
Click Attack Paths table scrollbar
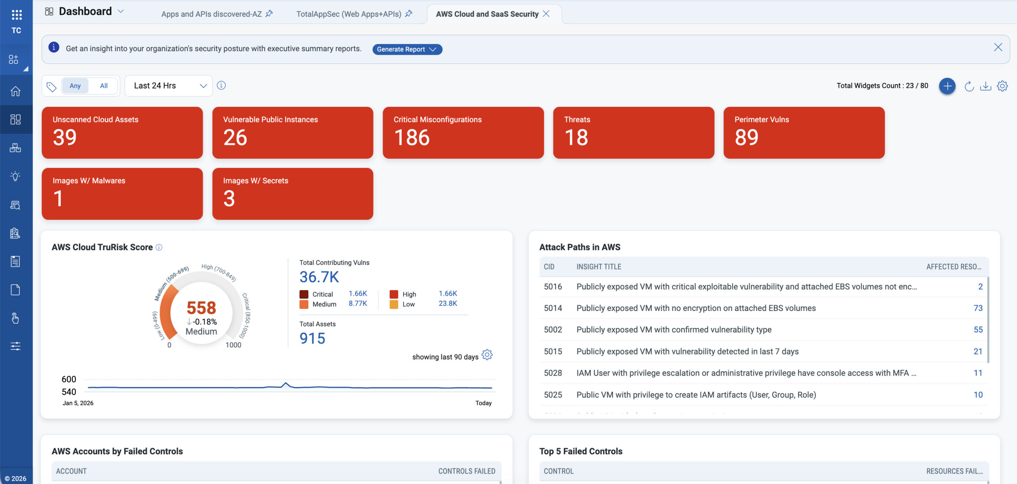(988, 320)
